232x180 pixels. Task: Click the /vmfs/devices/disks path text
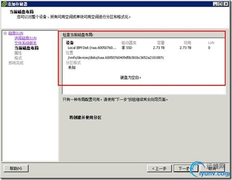[x=116, y=58]
